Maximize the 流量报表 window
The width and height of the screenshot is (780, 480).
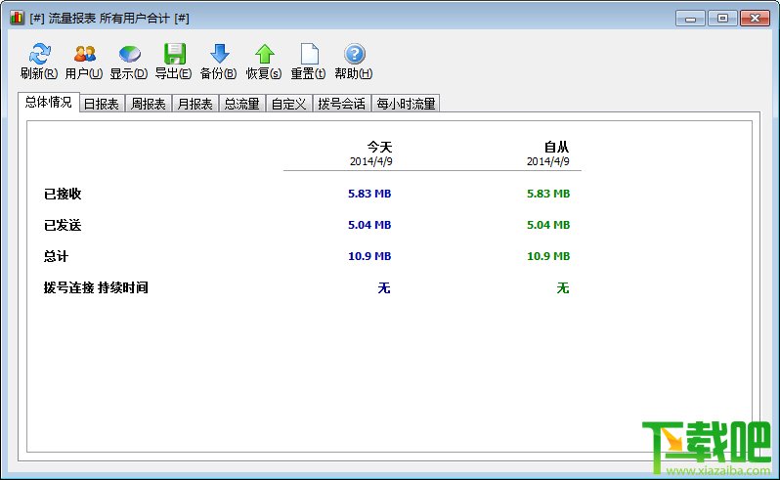722,19
